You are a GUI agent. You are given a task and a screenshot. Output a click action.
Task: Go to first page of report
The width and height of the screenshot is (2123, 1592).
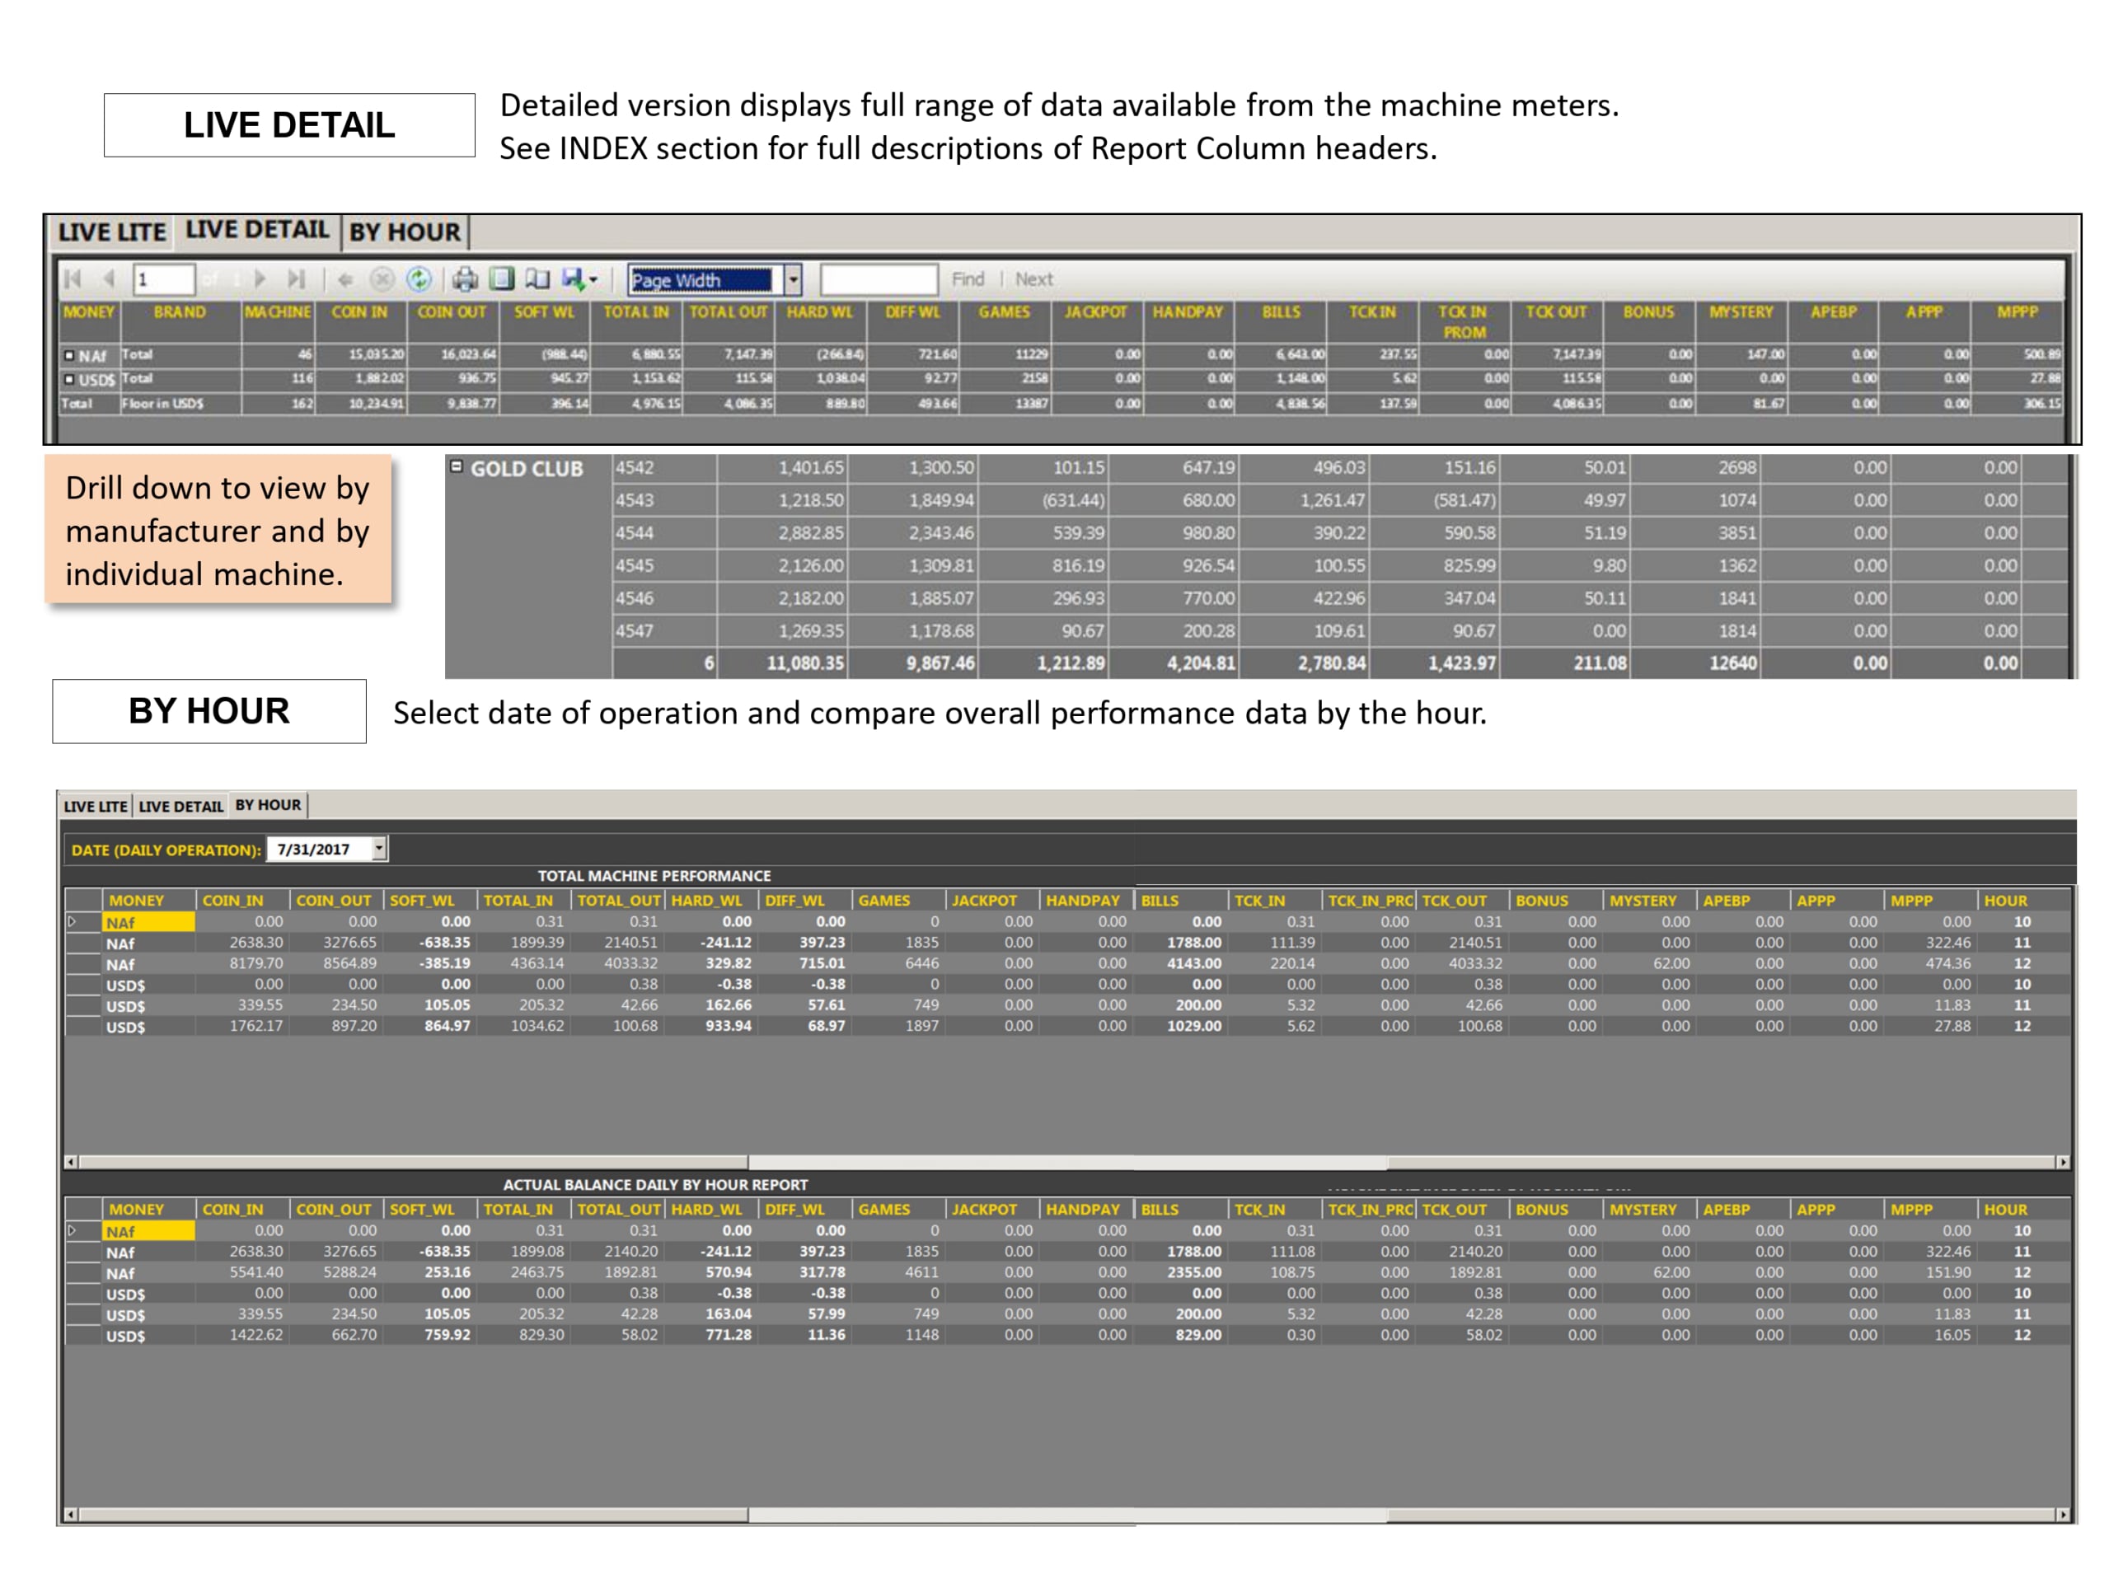(x=73, y=279)
